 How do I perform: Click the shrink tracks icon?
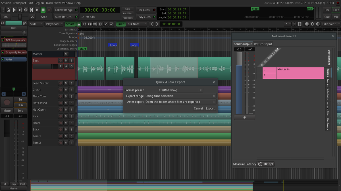pyautogui.click(x=294, y=24)
